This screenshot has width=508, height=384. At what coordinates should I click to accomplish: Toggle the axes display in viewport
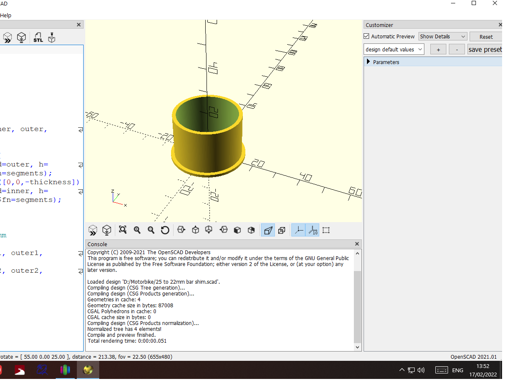pyautogui.click(x=298, y=230)
